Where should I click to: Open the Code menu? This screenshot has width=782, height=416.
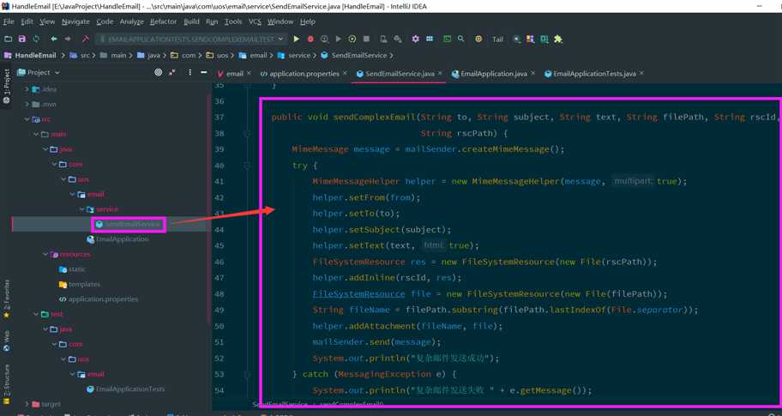click(x=105, y=21)
